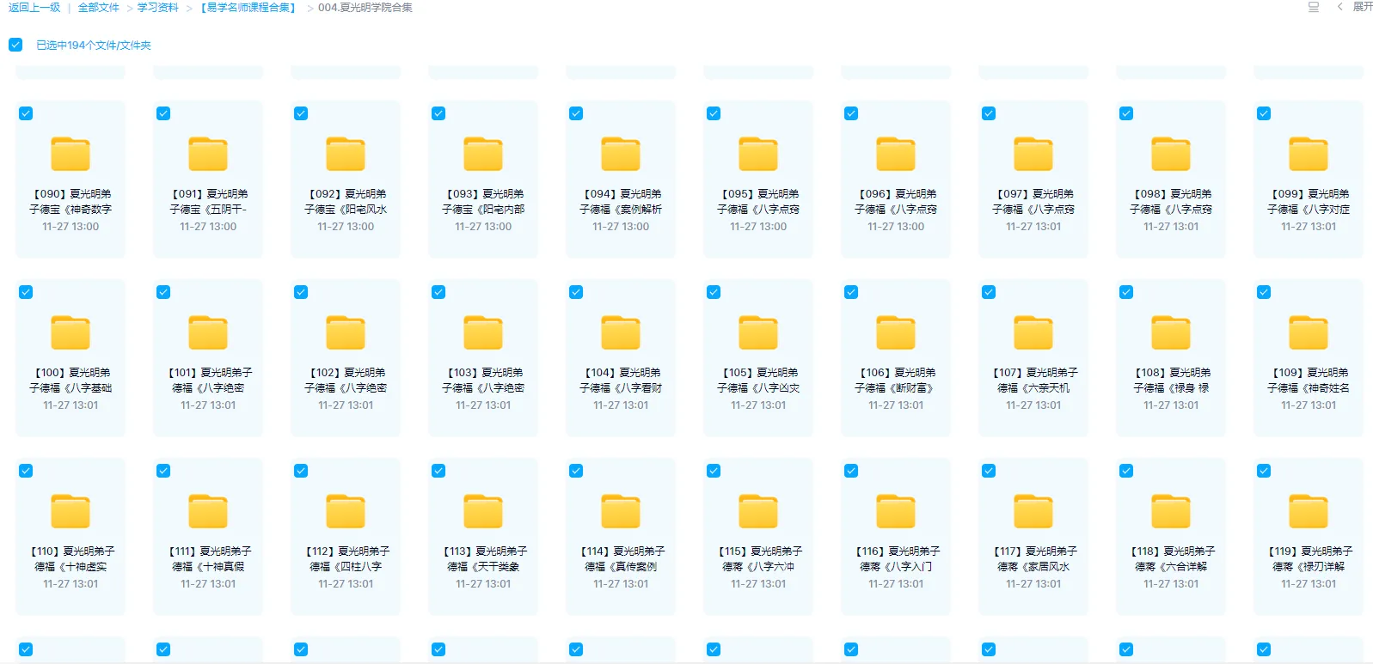Open folder icon for item [095]
The width and height of the screenshot is (1373, 664).
758,155
